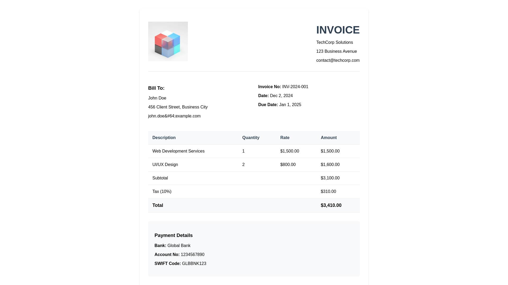Click the 123 Business Avenue address
This screenshot has width=508, height=285.
[336, 51]
